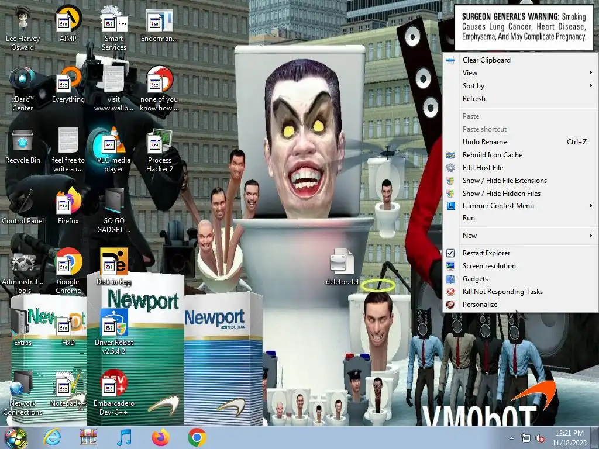Expand the Lammer Context Menu submenu
Screen dimensions: 599x449
(520, 206)
